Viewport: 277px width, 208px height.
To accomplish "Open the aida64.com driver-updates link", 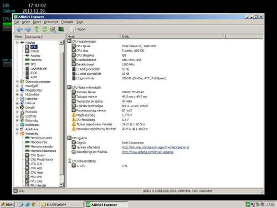I will (147, 152).
